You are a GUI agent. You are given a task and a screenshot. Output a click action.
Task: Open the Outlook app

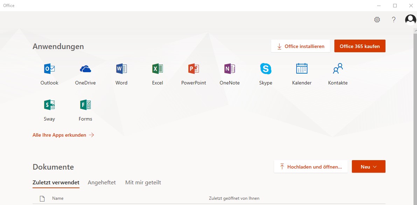tap(49, 74)
